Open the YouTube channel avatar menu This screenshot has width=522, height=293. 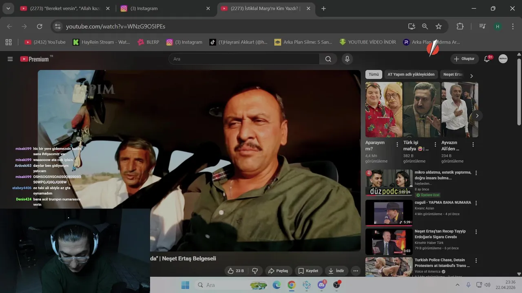503,59
